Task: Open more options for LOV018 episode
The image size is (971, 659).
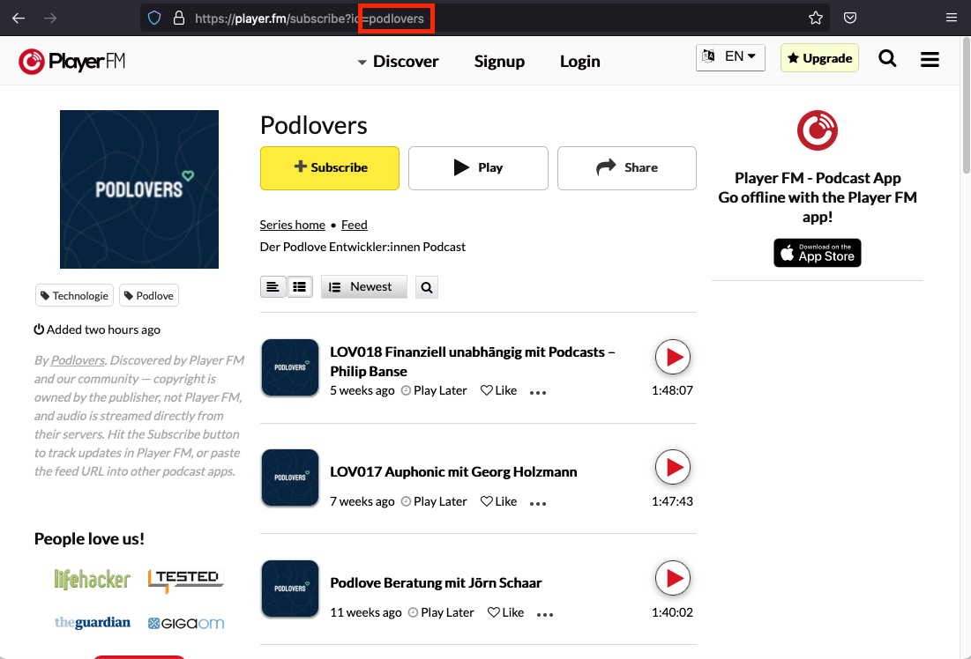Action: (x=538, y=392)
